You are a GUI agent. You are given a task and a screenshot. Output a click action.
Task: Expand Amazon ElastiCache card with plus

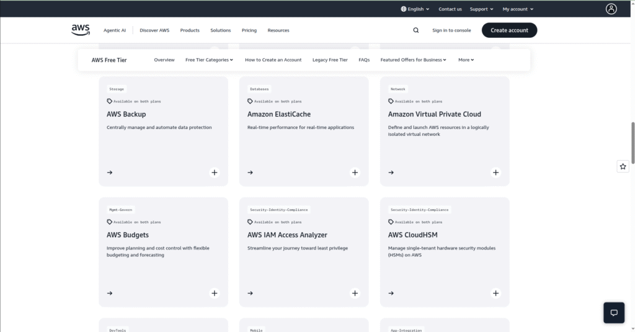[355, 173]
